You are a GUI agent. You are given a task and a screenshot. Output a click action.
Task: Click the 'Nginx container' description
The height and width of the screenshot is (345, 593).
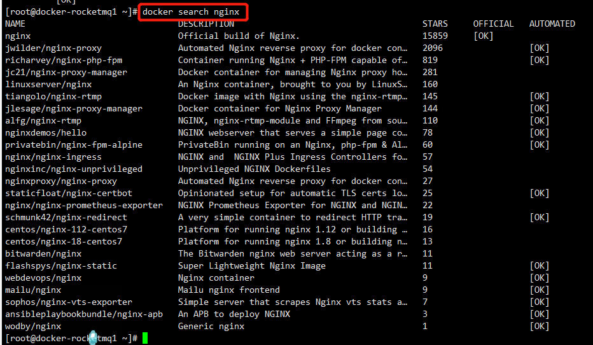pyautogui.click(x=216, y=278)
